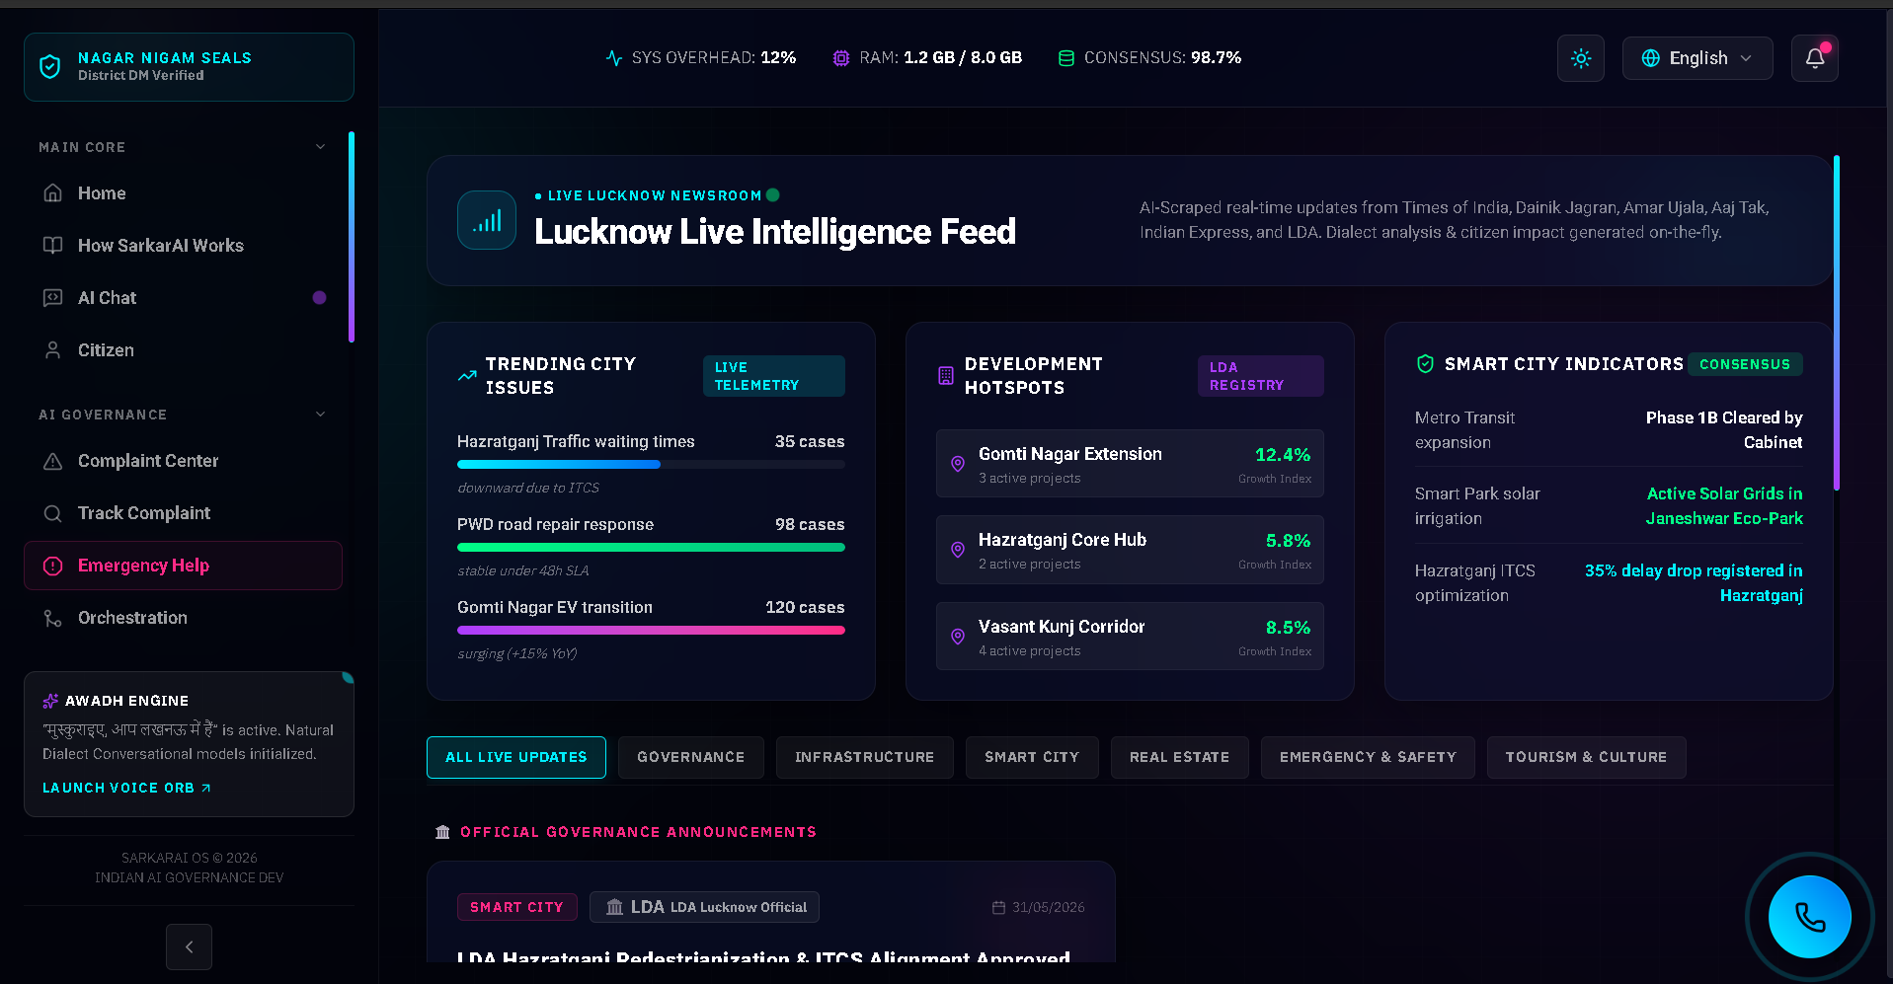The image size is (1893, 984).
Task: Open the AI Chat page
Action: [184, 298]
